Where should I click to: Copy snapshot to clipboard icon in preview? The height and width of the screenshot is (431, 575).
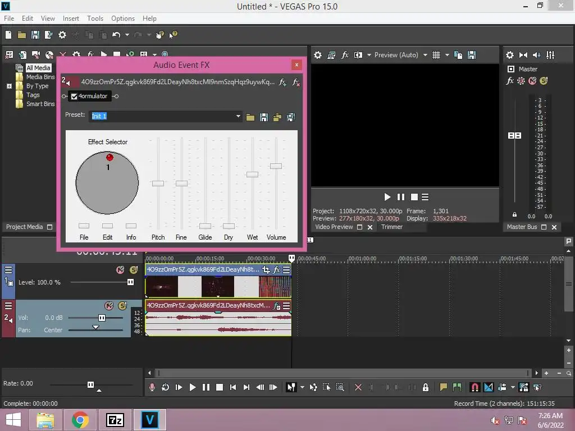click(x=458, y=56)
